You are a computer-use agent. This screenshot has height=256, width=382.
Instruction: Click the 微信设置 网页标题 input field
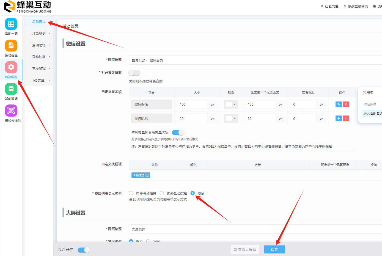point(255,60)
